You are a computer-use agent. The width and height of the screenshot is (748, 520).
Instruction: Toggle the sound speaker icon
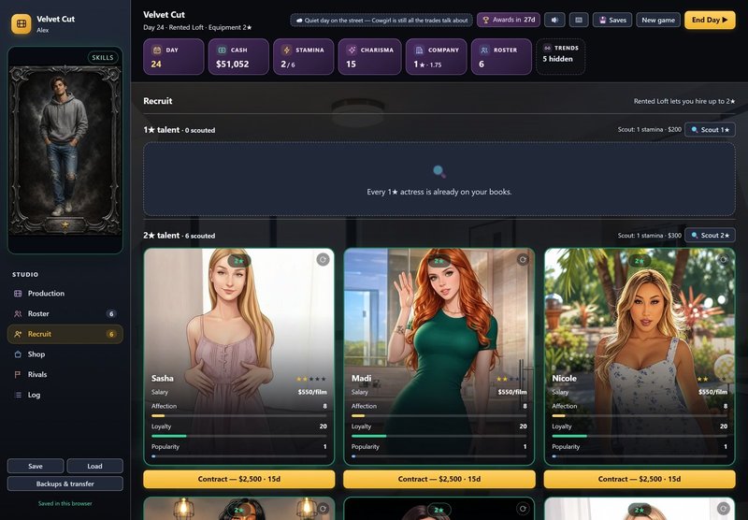click(554, 20)
